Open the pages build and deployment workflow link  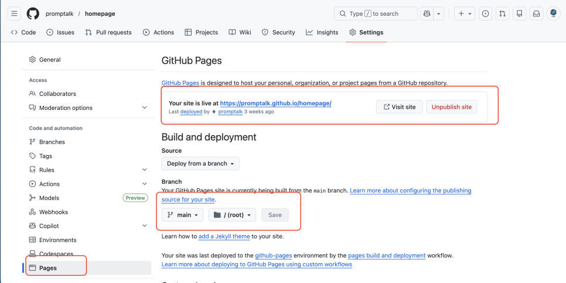tap(387, 256)
